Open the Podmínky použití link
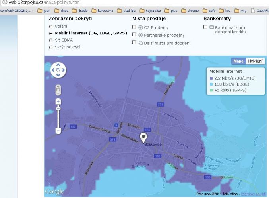 point(253,194)
